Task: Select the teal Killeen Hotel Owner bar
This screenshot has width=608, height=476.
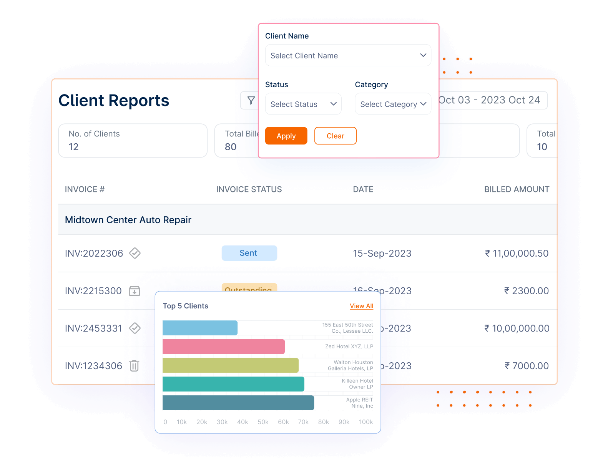Action: pos(234,384)
